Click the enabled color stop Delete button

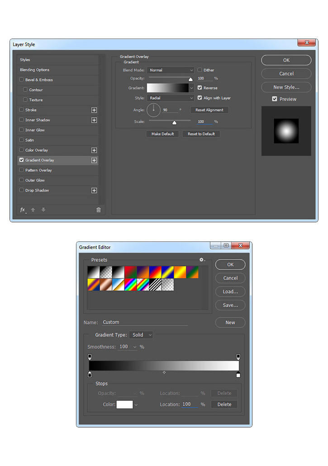(224, 404)
